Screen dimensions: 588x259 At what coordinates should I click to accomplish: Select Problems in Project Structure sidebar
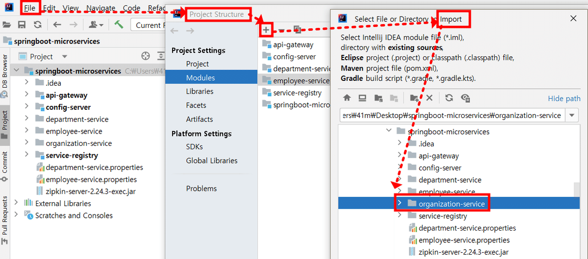click(x=201, y=188)
